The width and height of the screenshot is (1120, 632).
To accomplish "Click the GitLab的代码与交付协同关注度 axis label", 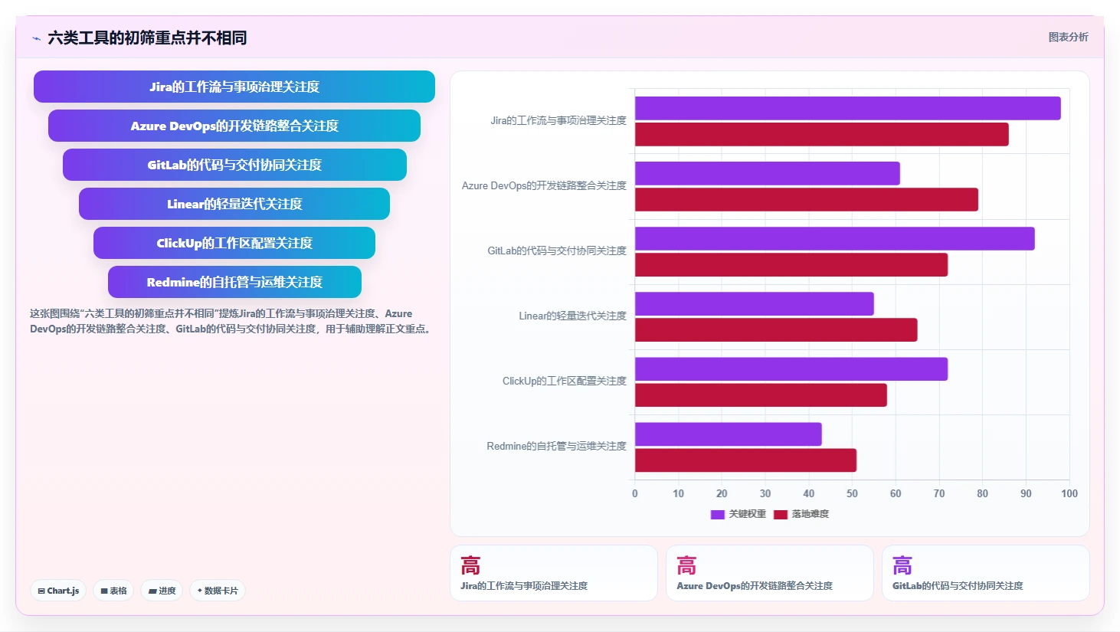I will point(557,251).
